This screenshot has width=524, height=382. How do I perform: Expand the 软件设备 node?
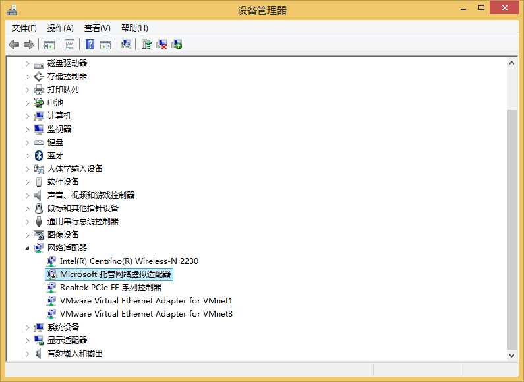point(27,182)
